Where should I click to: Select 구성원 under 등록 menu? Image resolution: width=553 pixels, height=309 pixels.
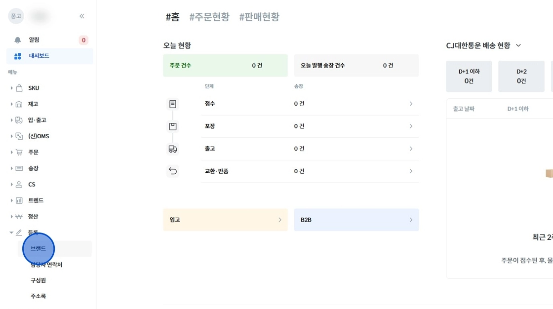(x=38, y=280)
